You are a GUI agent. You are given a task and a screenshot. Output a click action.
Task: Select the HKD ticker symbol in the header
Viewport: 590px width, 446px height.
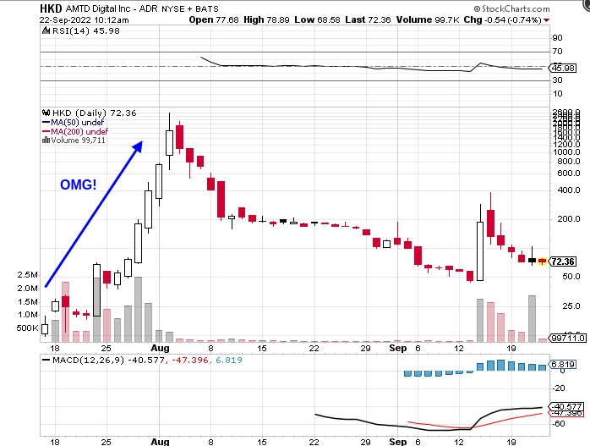tap(51, 8)
